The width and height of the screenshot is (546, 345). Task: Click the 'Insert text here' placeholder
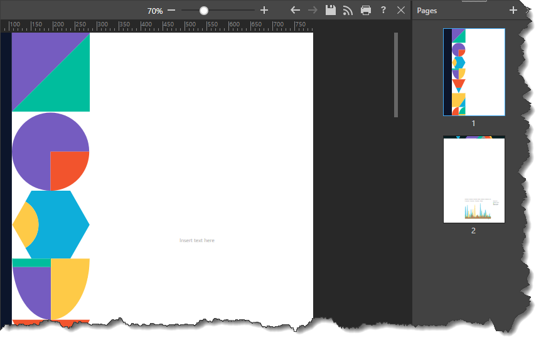(197, 240)
